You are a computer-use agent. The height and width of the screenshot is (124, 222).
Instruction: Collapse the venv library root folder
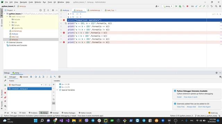point(7,17)
